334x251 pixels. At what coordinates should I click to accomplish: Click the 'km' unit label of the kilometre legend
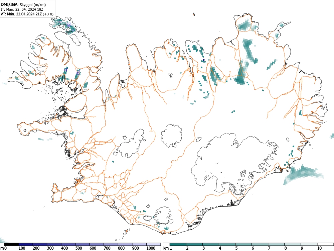(166, 248)
